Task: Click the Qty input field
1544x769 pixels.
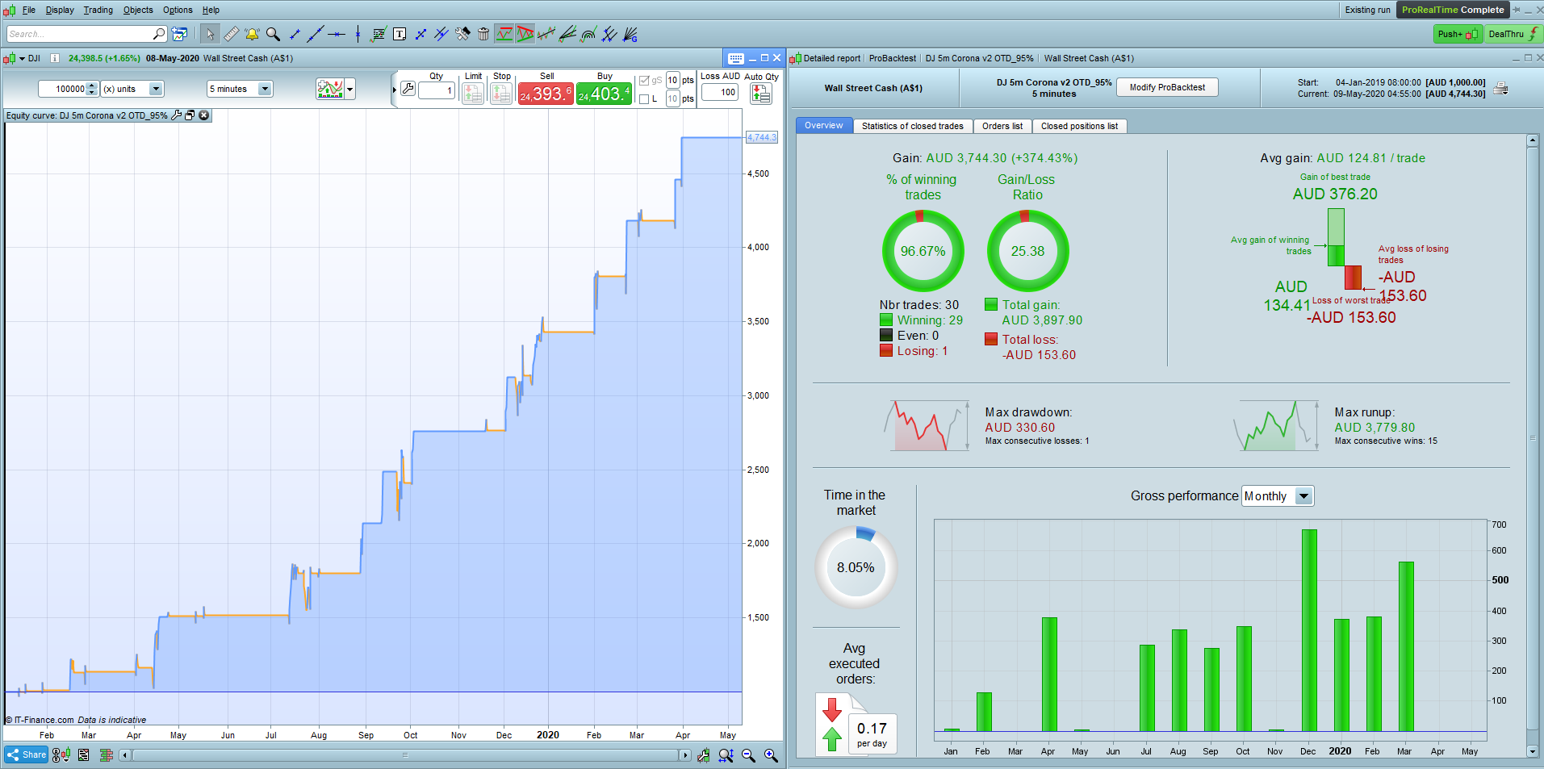Action: click(x=437, y=90)
